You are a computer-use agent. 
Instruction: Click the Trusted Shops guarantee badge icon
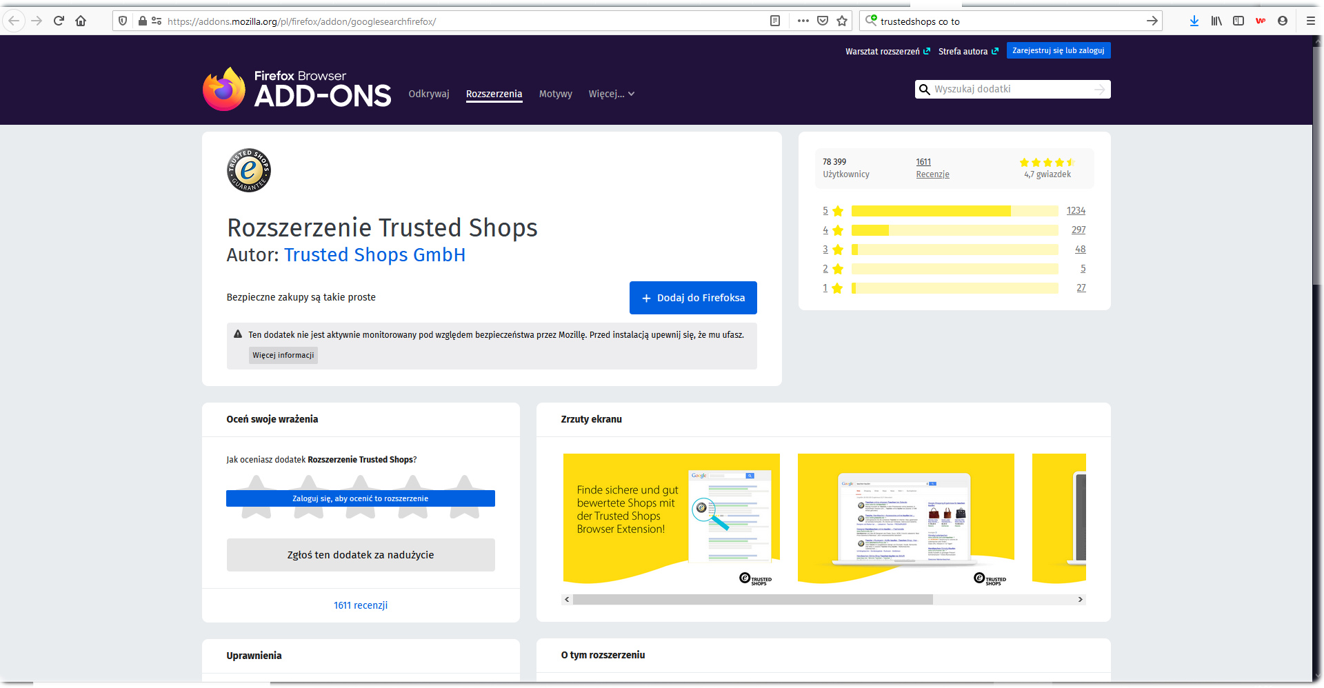coord(249,170)
